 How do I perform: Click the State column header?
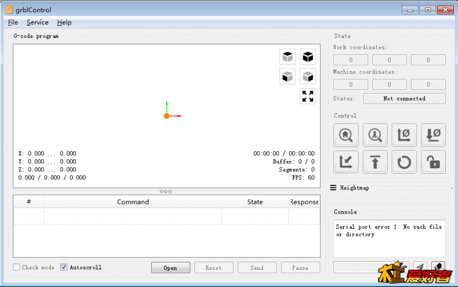tap(255, 202)
